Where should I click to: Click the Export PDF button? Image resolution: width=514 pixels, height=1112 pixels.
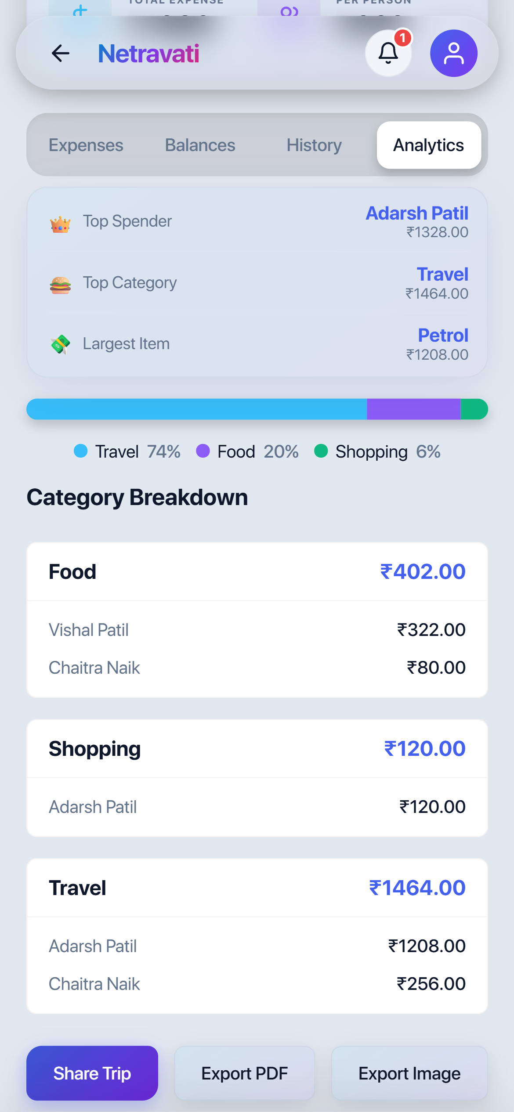pos(245,1073)
